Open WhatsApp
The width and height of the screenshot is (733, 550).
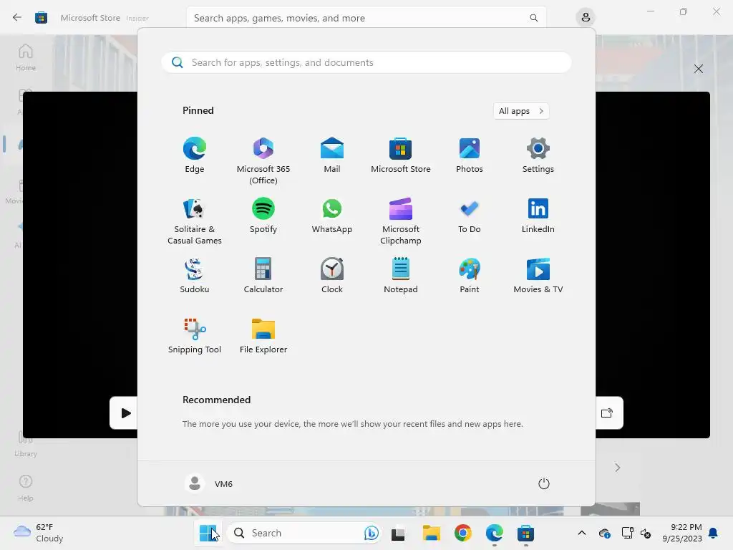click(332, 216)
